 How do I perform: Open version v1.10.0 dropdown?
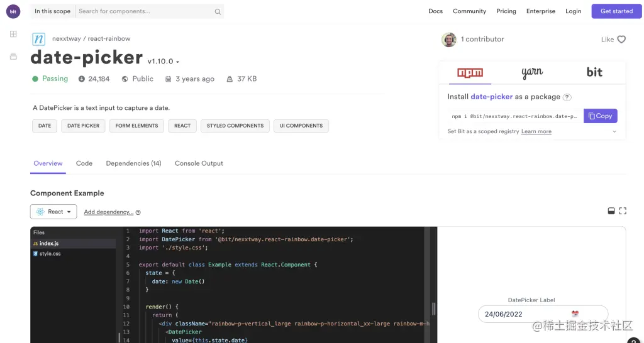pyautogui.click(x=164, y=62)
